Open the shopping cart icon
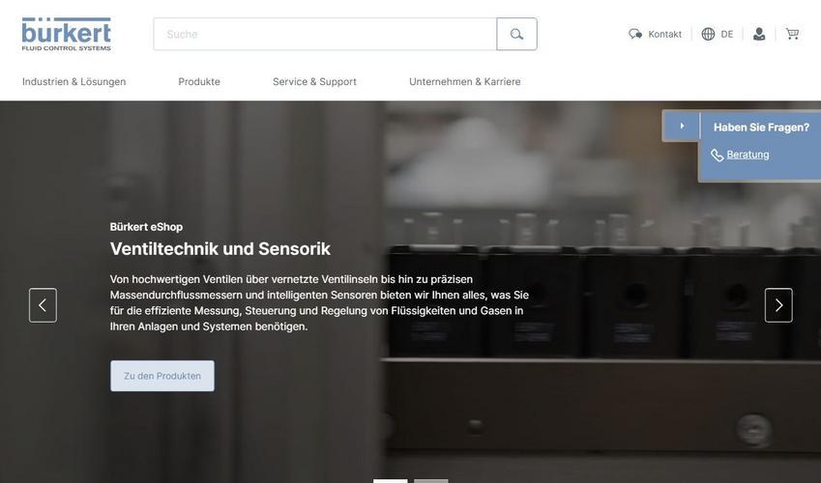Screen dimensions: 821x483 [792, 34]
